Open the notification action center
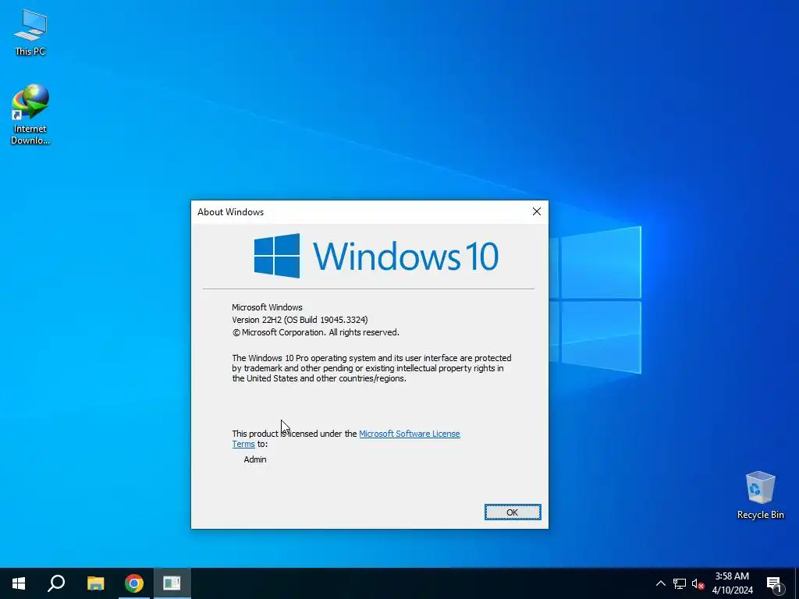799x599 pixels. click(x=774, y=583)
